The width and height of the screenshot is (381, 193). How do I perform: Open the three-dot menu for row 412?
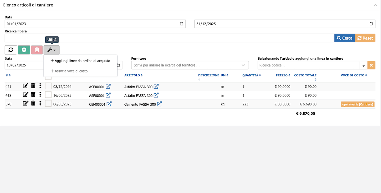[40, 95]
